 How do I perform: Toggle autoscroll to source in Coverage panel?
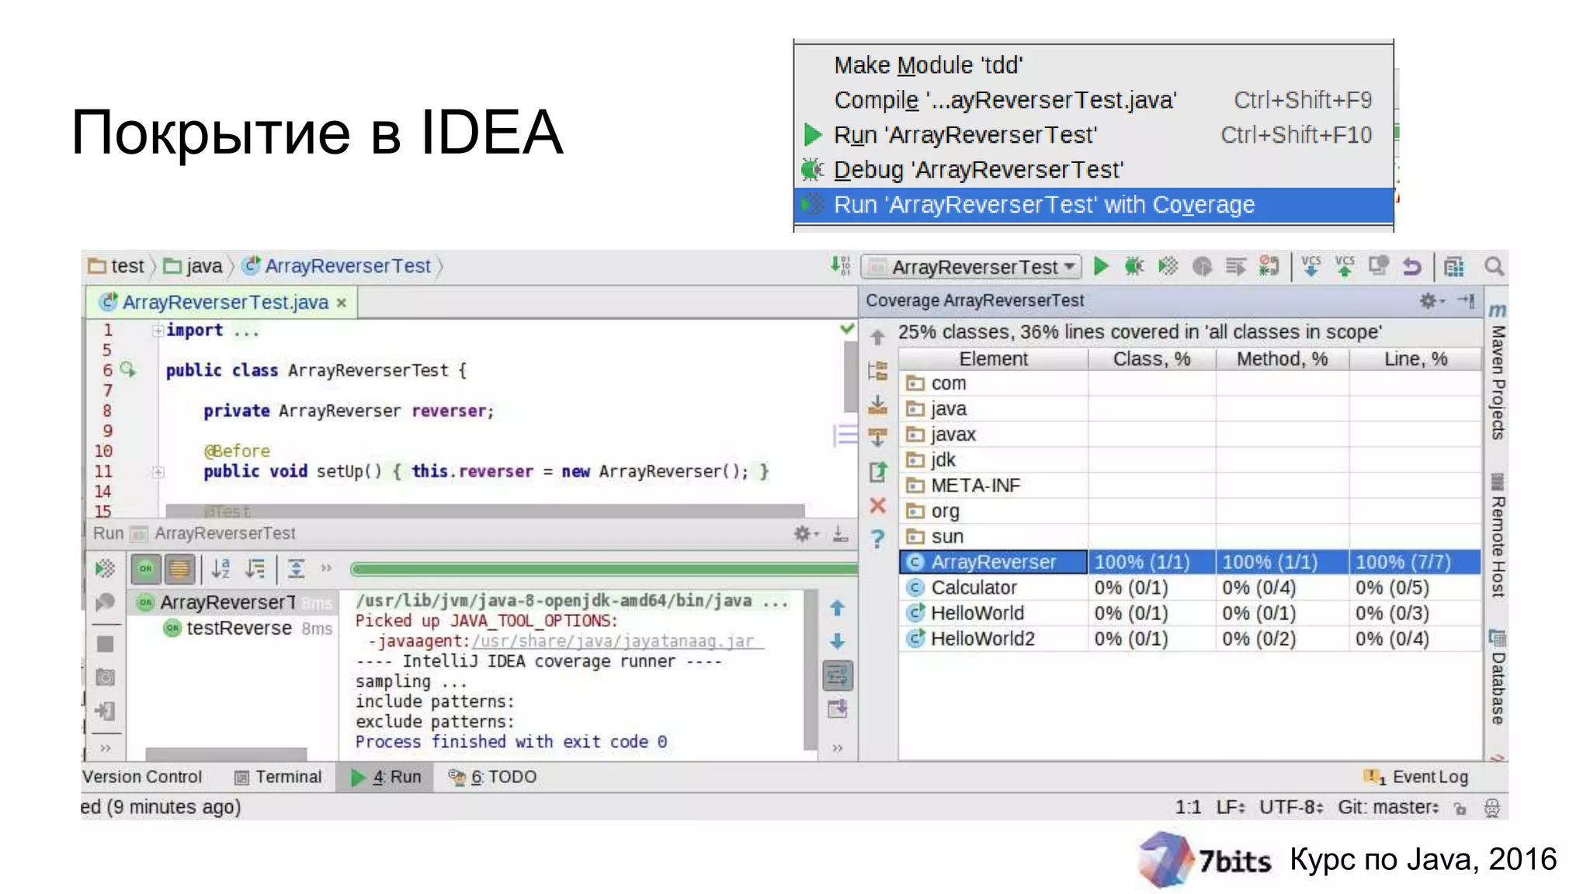[x=877, y=405]
